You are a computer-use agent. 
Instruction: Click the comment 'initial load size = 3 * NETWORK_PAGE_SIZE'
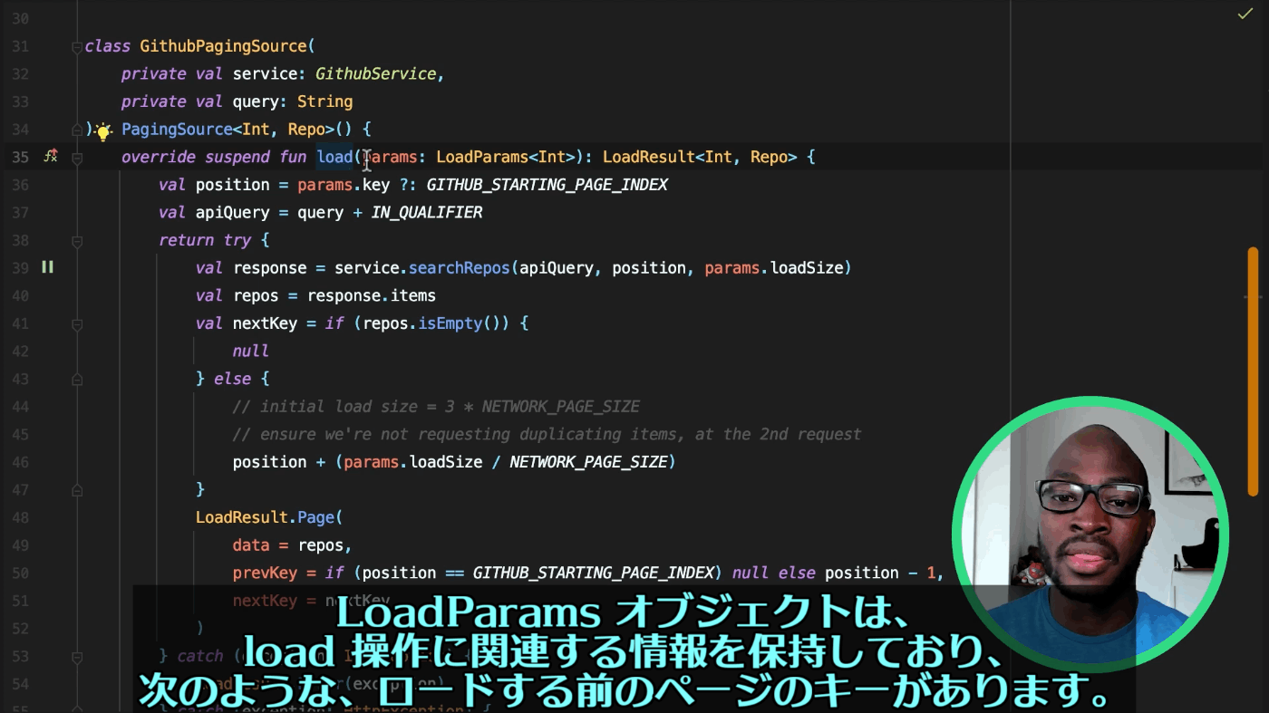[436, 407]
